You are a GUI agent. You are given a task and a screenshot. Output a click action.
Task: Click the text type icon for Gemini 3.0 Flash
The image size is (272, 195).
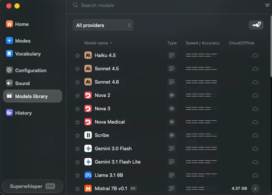(172, 148)
